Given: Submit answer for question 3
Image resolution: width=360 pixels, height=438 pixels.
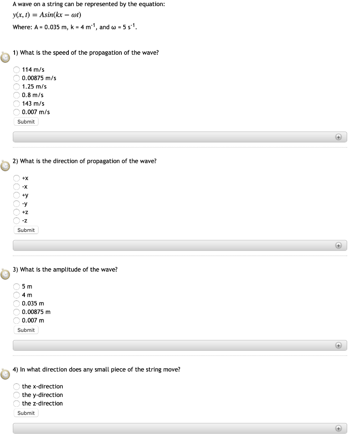Looking at the screenshot, I should tap(26, 330).
